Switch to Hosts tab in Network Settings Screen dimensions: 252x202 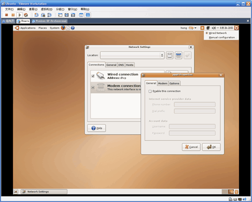coord(130,65)
